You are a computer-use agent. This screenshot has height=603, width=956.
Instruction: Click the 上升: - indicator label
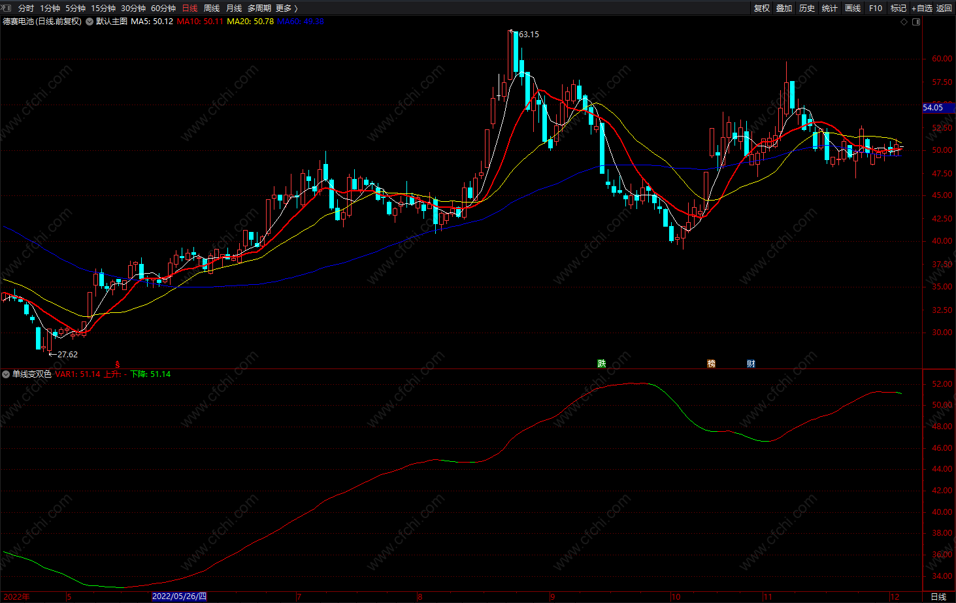(116, 374)
